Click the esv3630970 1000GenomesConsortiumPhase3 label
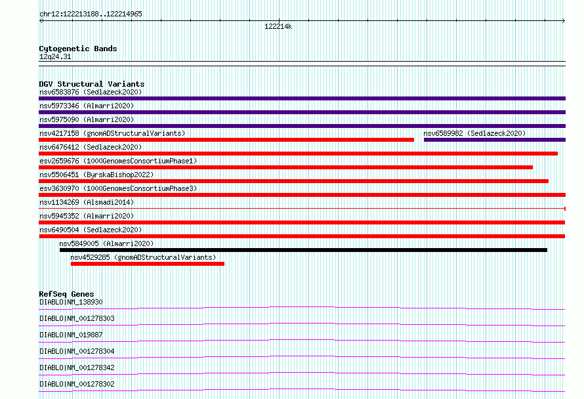584x399 pixels. 118,188
